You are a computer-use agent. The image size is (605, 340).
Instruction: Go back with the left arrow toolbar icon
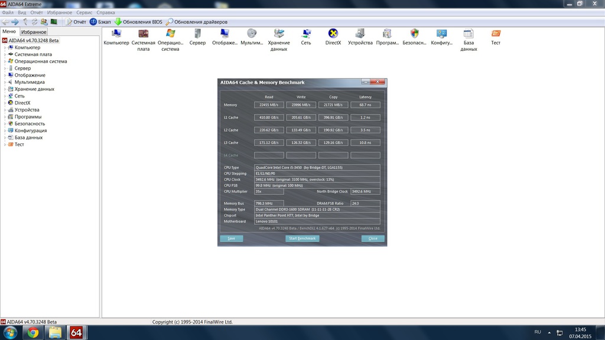click(x=5, y=22)
